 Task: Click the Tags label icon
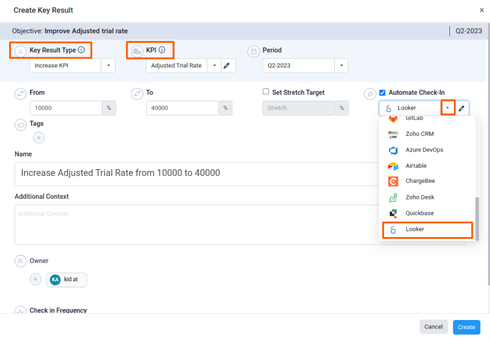pos(21,125)
